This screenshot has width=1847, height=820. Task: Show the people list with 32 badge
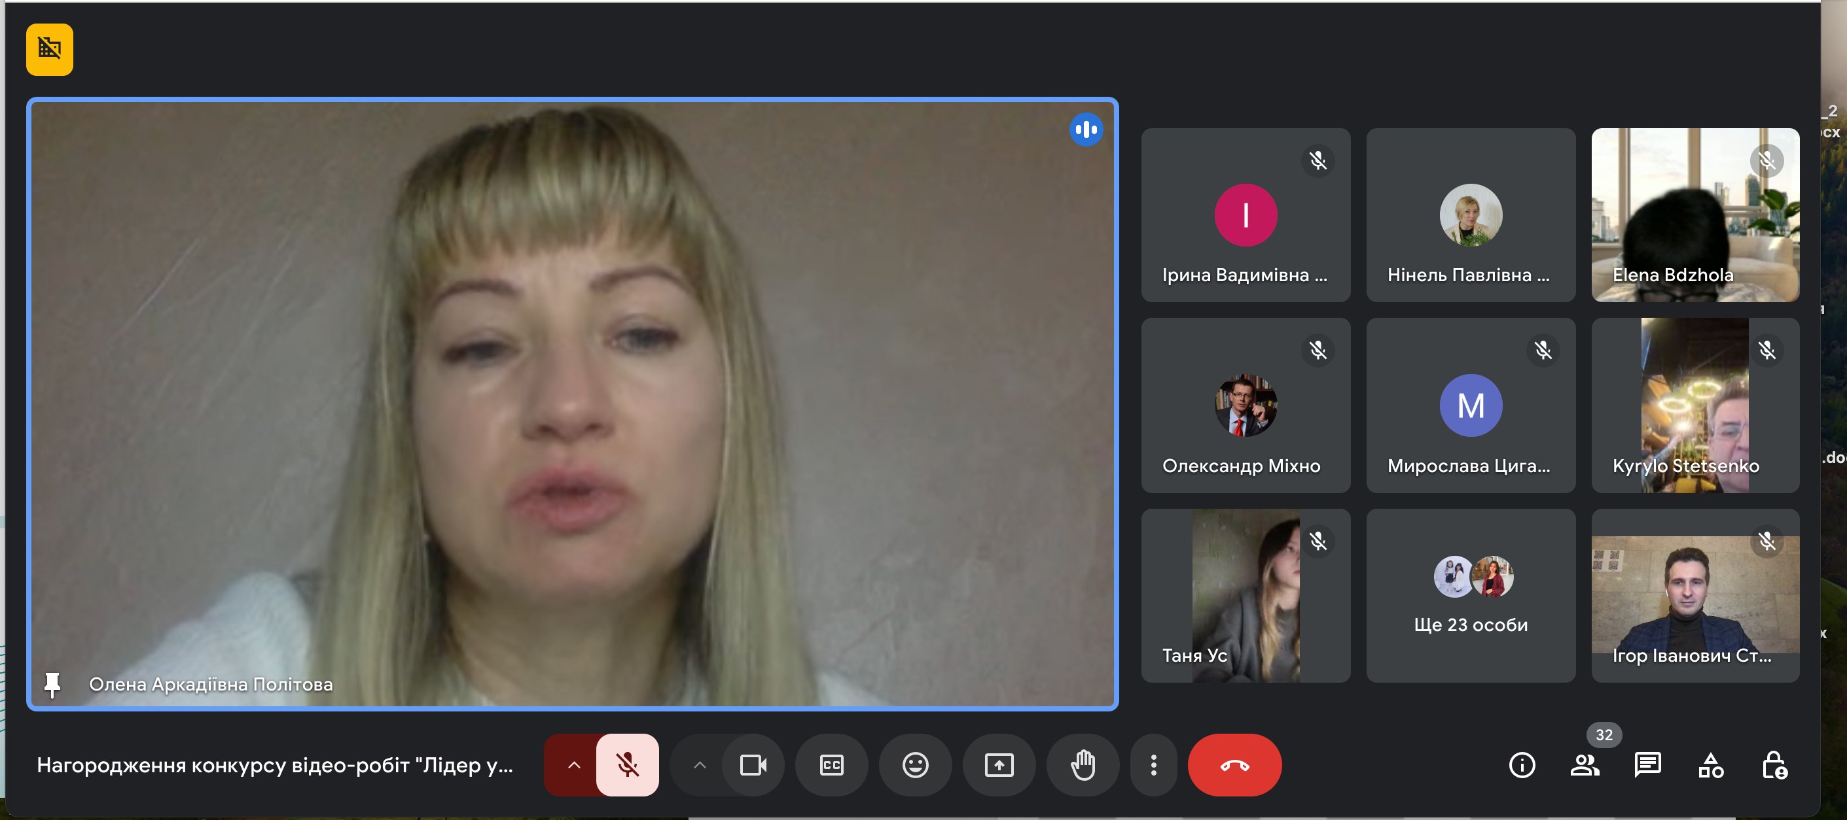pos(1584,765)
